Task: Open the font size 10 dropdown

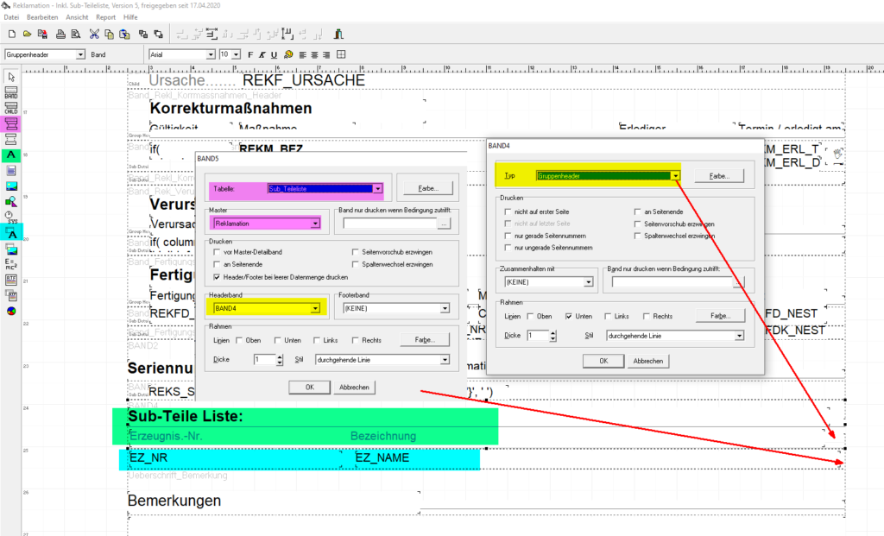Action: pyautogui.click(x=237, y=54)
